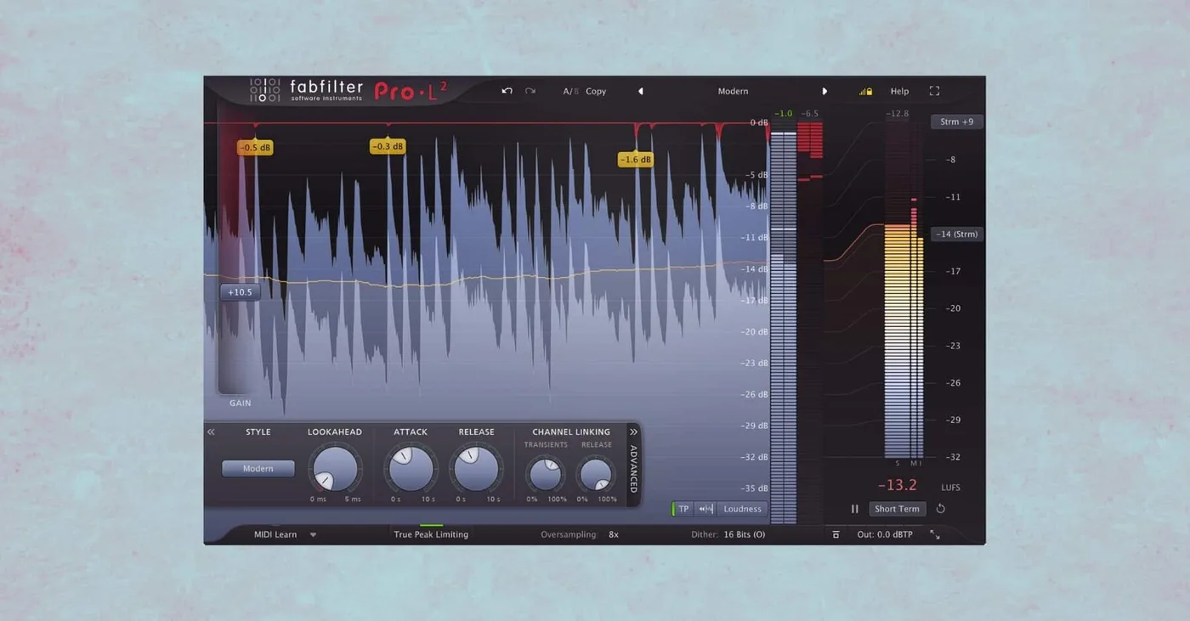The image size is (1190, 621).
Task: Open the Dither 16 Bits (O) menu
Action: pyautogui.click(x=745, y=534)
